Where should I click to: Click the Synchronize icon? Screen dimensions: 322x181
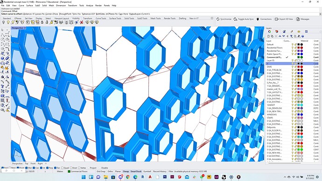tap(218, 19)
